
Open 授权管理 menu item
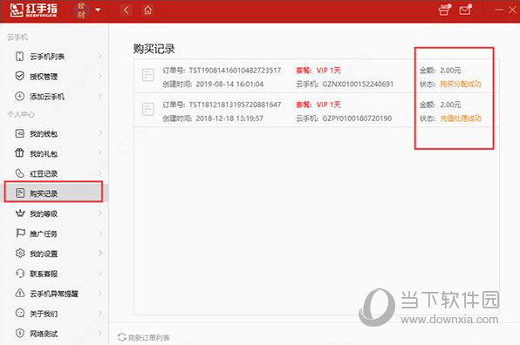pyautogui.click(x=55, y=77)
